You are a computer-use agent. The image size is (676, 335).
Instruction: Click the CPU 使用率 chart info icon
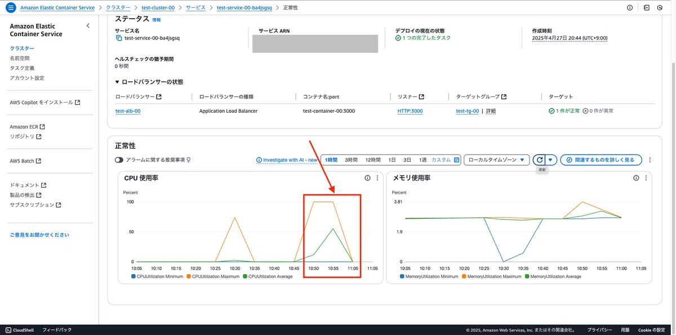coord(368,178)
